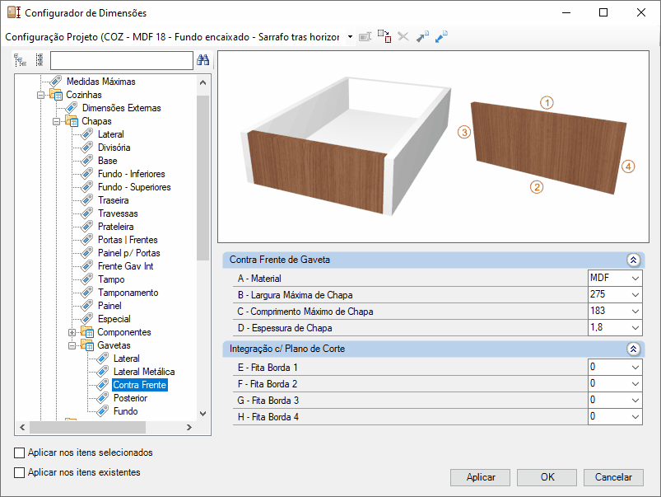Click the Gavetas folder icon

(86, 345)
